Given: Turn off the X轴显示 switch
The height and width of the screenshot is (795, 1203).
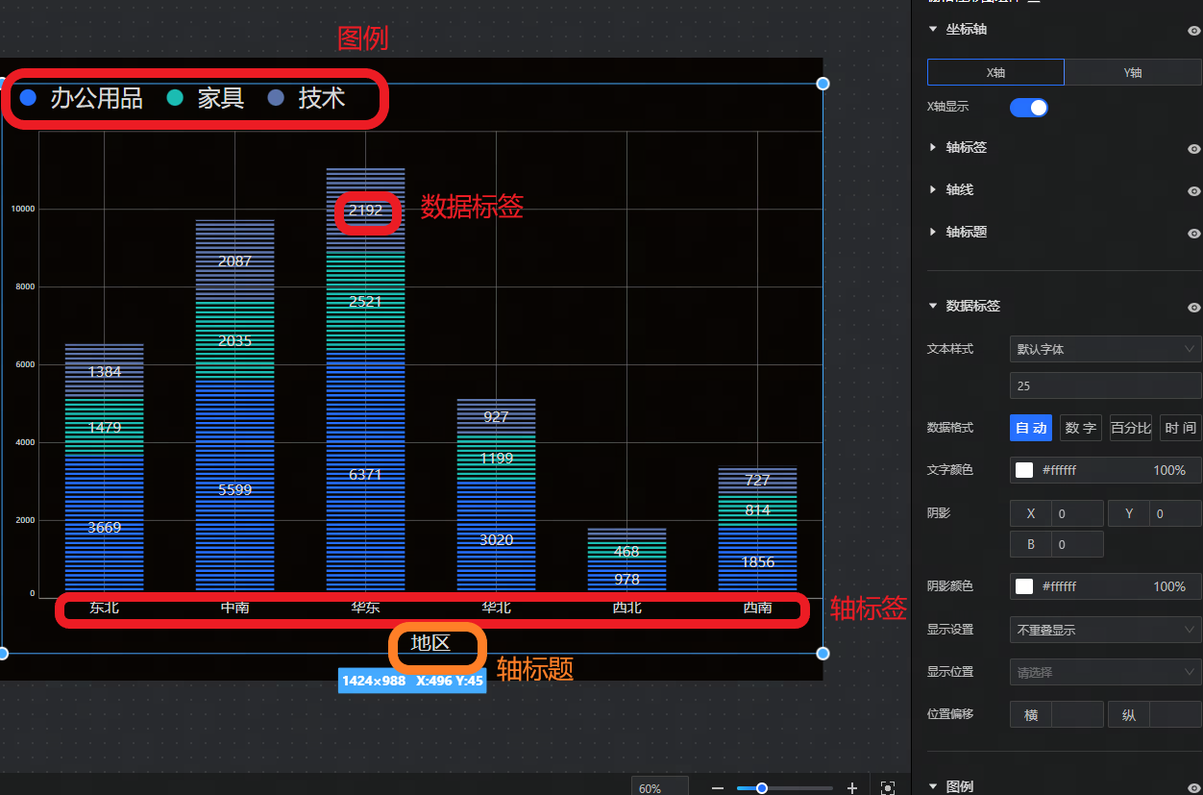Looking at the screenshot, I should coord(1028,108).
